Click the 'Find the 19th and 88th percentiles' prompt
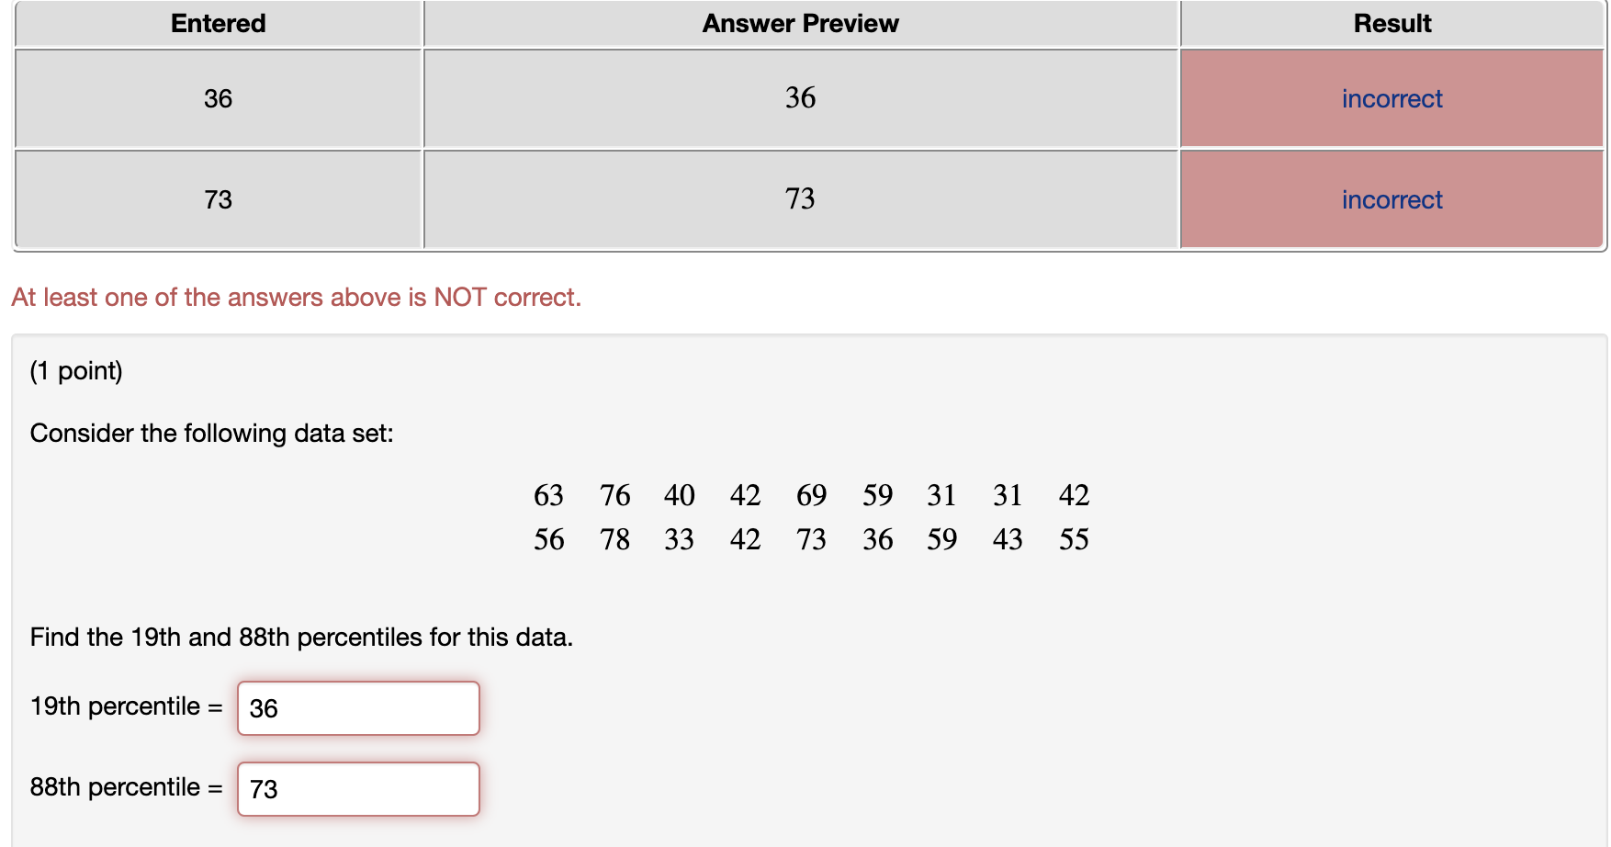This screenshot has width=1611, height=847. tap(301, 637)
